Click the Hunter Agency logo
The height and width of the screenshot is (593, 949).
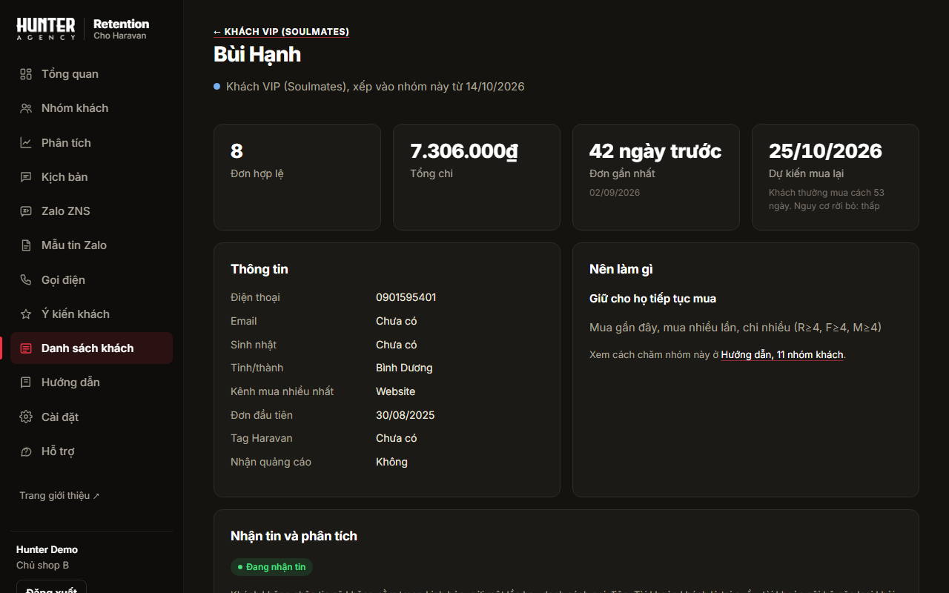46,29
